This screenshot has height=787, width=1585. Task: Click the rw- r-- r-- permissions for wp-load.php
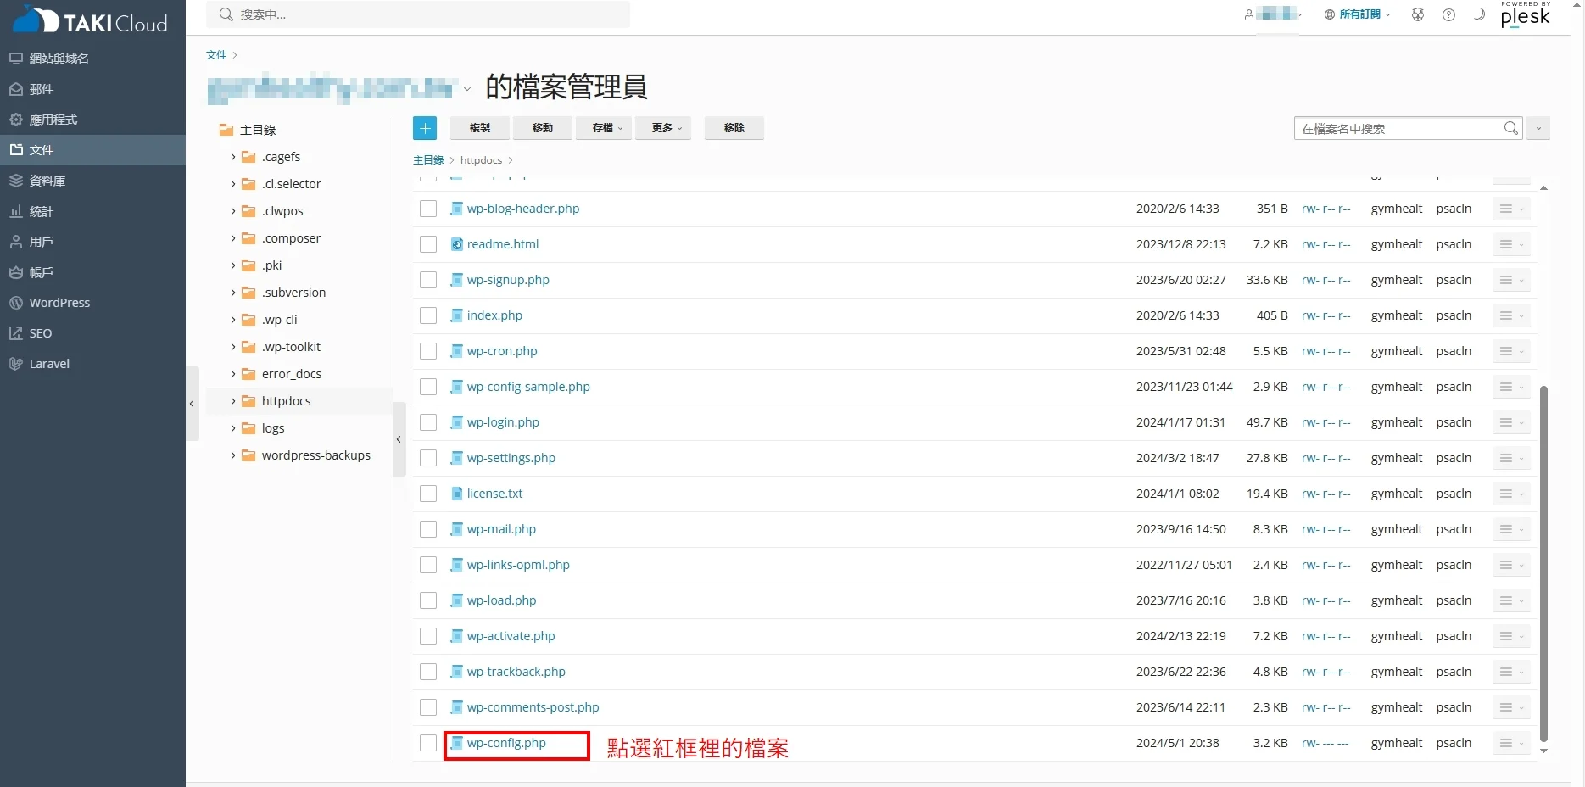tap(1326, 600)
